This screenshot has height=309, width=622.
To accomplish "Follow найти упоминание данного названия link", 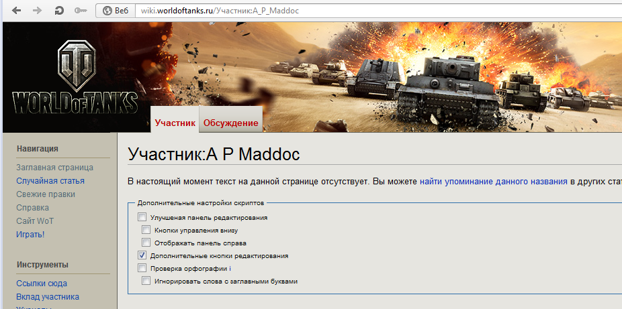I will [x=494, y=182].
